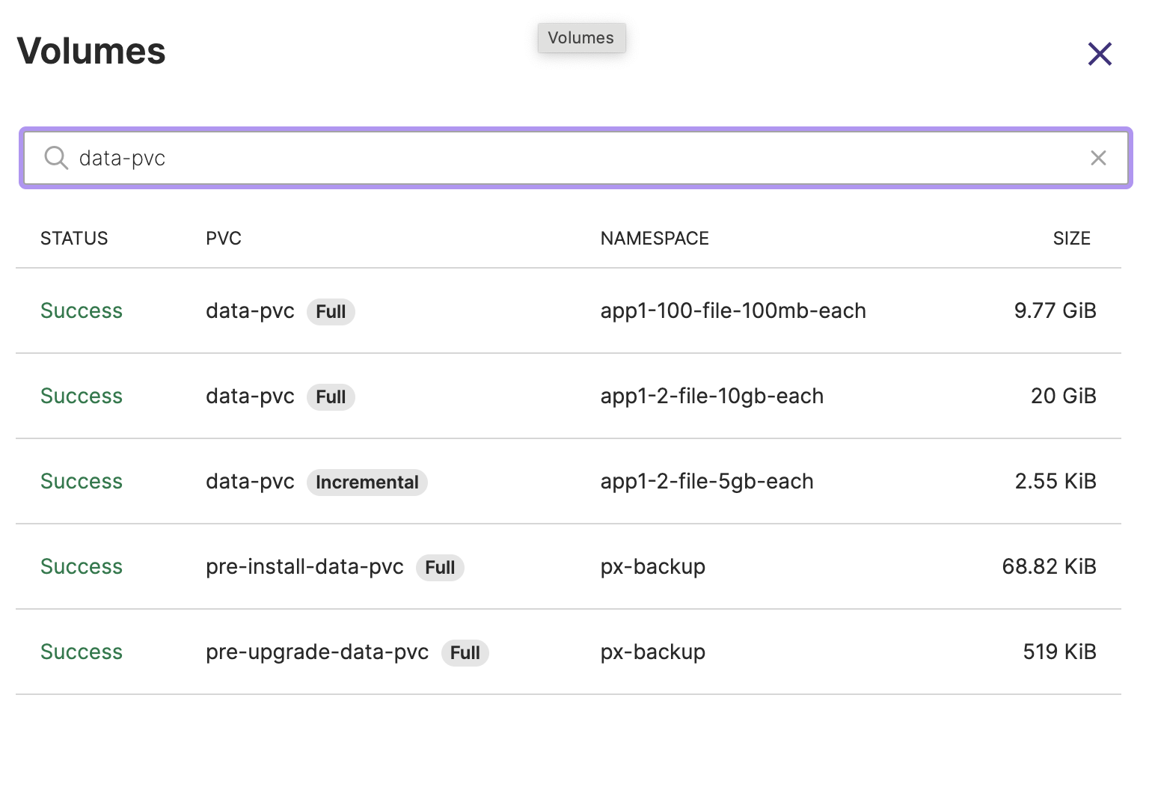
Task: Select namespace app1-100-file-100mb-each
Action: (732, 311)
